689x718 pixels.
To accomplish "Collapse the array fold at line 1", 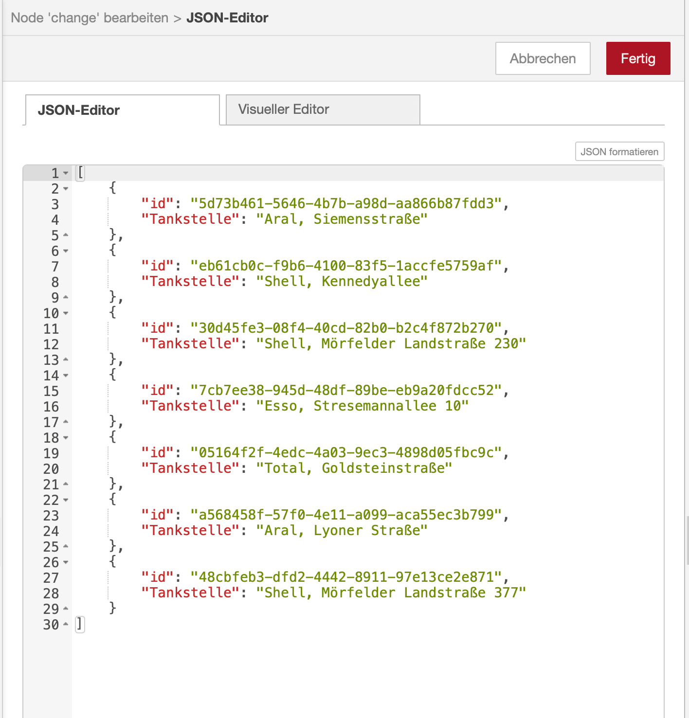I will coord(66,173).
